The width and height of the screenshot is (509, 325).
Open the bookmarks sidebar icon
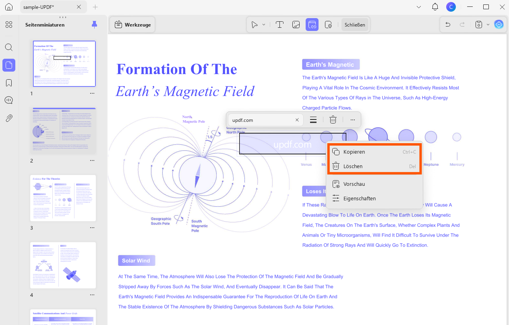click(9, 83)
